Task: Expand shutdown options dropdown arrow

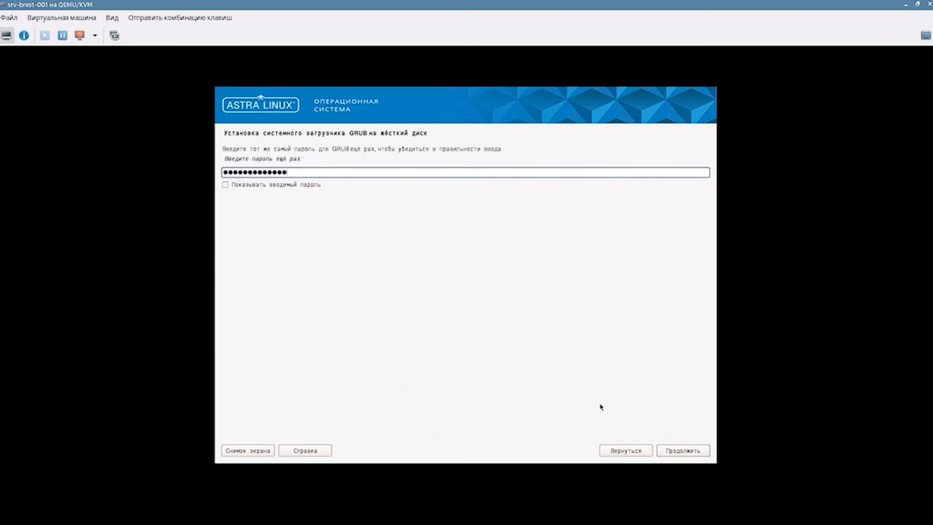Action: (x=95, y=36)
